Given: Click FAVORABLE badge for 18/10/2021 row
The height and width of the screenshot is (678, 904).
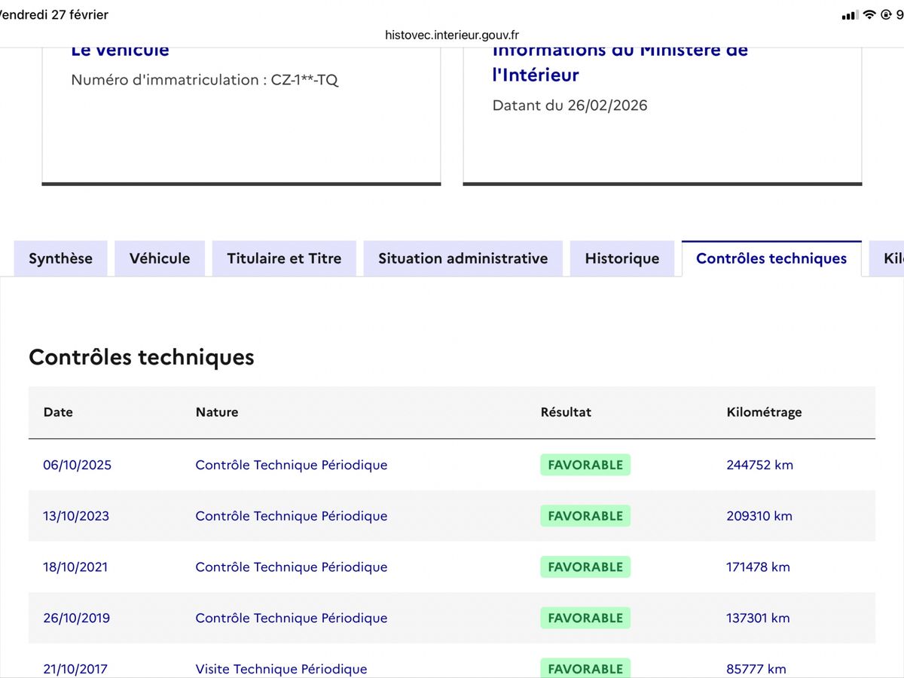Looking at the screenshot, I should [585, 567].
